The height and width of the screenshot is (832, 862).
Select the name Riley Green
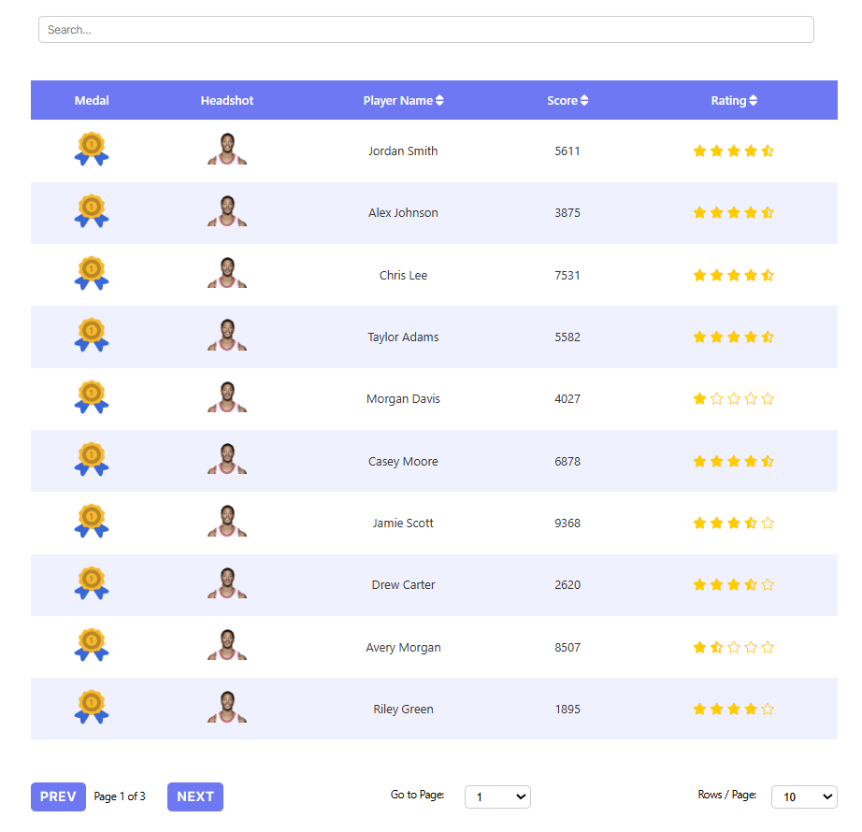click(x=403, y=710)
